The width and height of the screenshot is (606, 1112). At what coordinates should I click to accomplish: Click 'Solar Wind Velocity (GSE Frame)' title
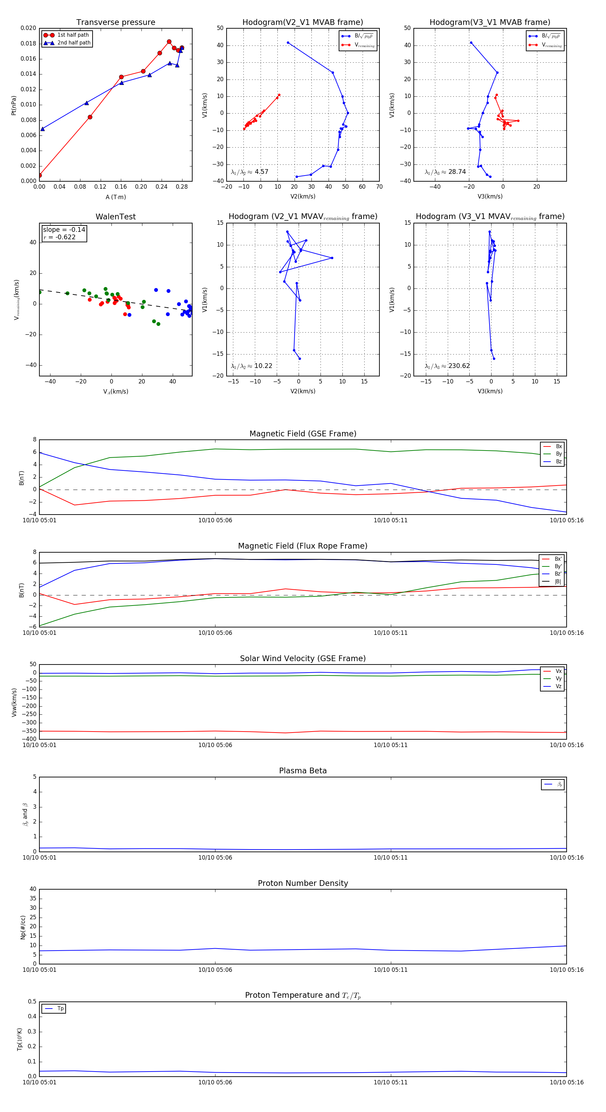click(x=303, y=658)
